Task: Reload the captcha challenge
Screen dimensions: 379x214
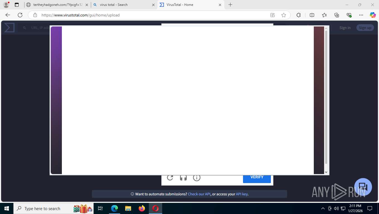Action: tap(170, 177)
